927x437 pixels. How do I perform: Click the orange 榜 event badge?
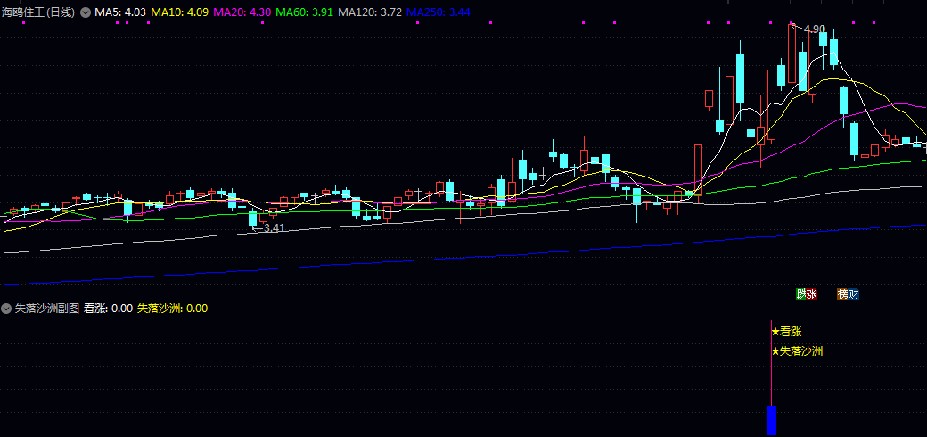[842, 293]
